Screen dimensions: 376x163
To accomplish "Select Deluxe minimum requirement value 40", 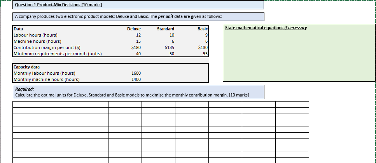I will pyautogui.click(x=138, y=54).
